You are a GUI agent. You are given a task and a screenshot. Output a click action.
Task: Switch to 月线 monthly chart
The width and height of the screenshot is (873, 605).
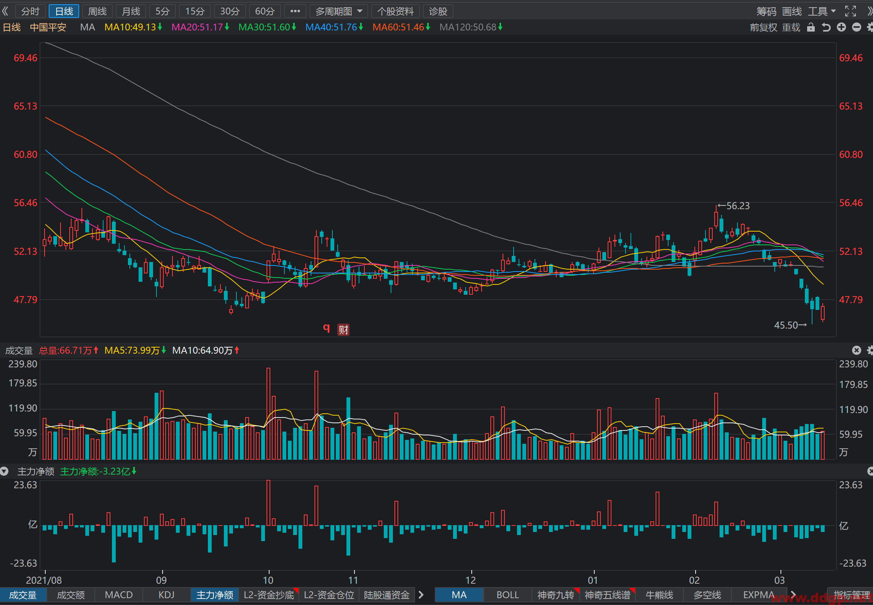click(131, 11)
